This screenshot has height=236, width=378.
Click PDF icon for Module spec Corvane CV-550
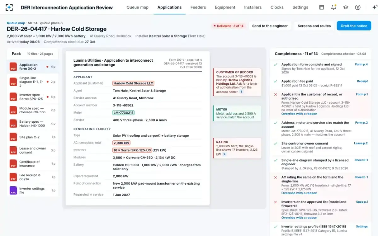click(x=13, y=110)
